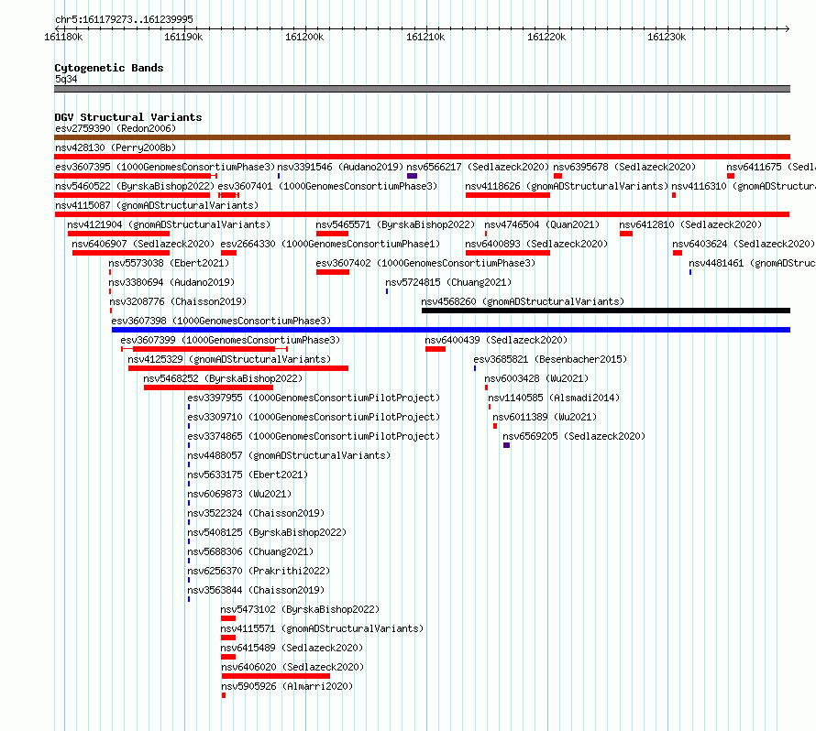
Task: Open nsv4118626 (gnomADStructuralVariants) label
Action: point(567,186)
